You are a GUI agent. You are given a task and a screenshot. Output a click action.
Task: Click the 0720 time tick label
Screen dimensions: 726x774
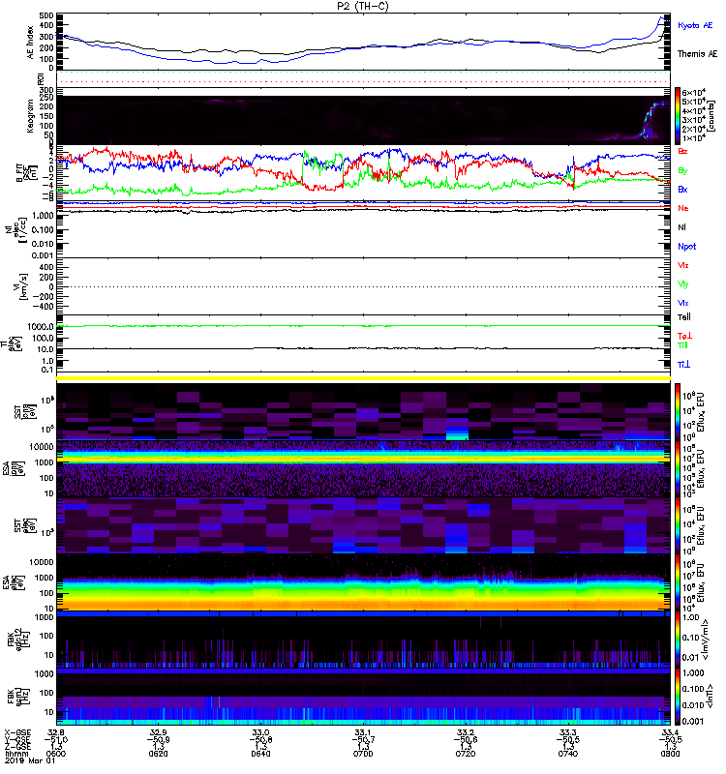pos(466,754)
